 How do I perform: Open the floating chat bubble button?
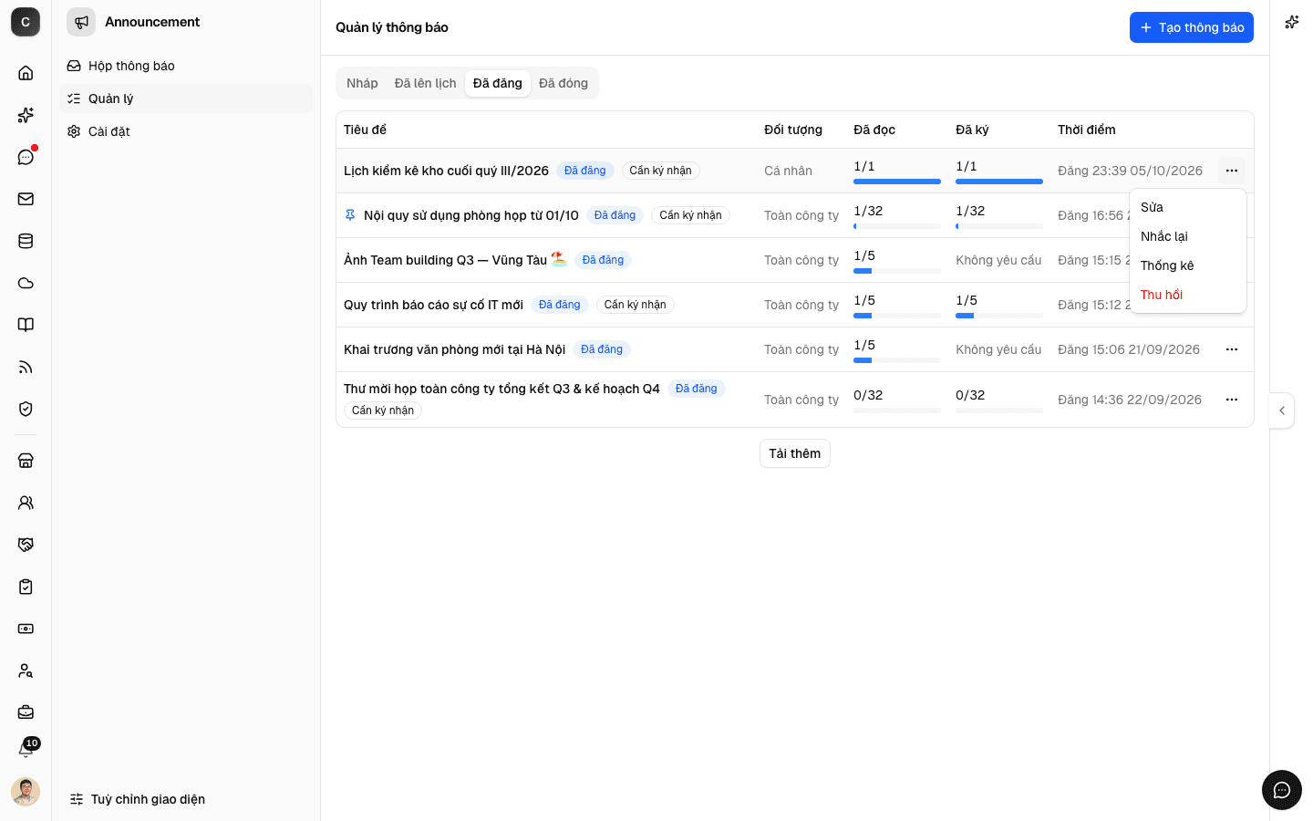[1282, 790]
